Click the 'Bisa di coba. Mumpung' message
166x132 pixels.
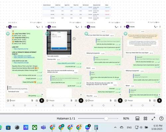(101, 84)
